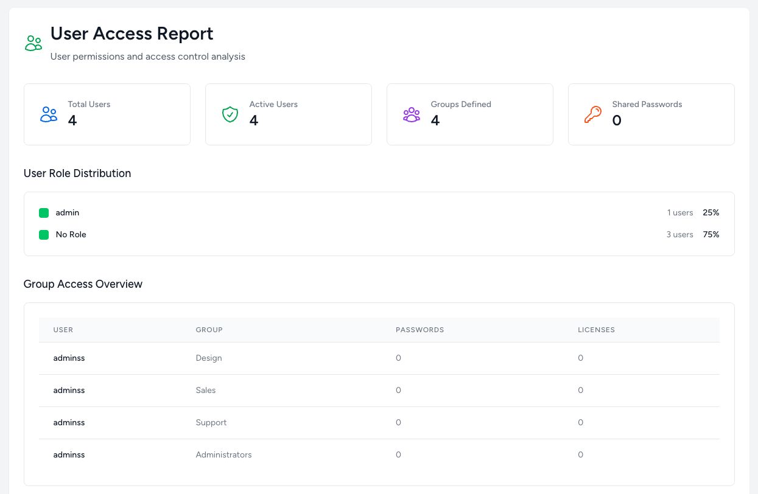Click the USER column header
Image resolution: width=758 pixels, height=494 pixels.
click(x=63, y=330)
